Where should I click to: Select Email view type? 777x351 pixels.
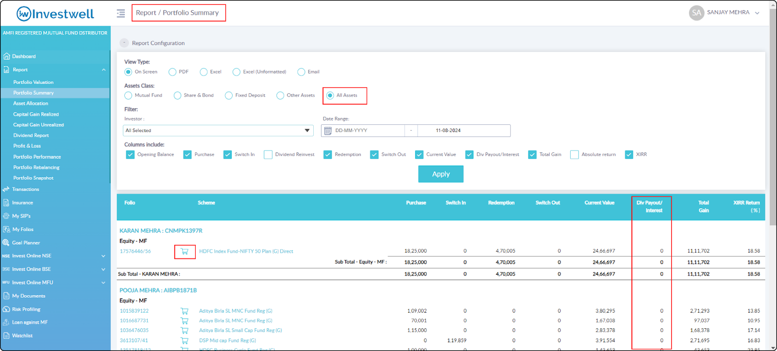(301, 72)
